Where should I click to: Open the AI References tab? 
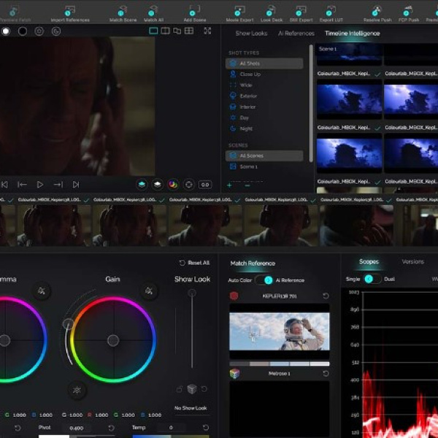[296, 34]
